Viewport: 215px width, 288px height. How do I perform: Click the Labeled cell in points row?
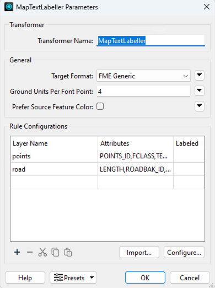pos(189,156)
